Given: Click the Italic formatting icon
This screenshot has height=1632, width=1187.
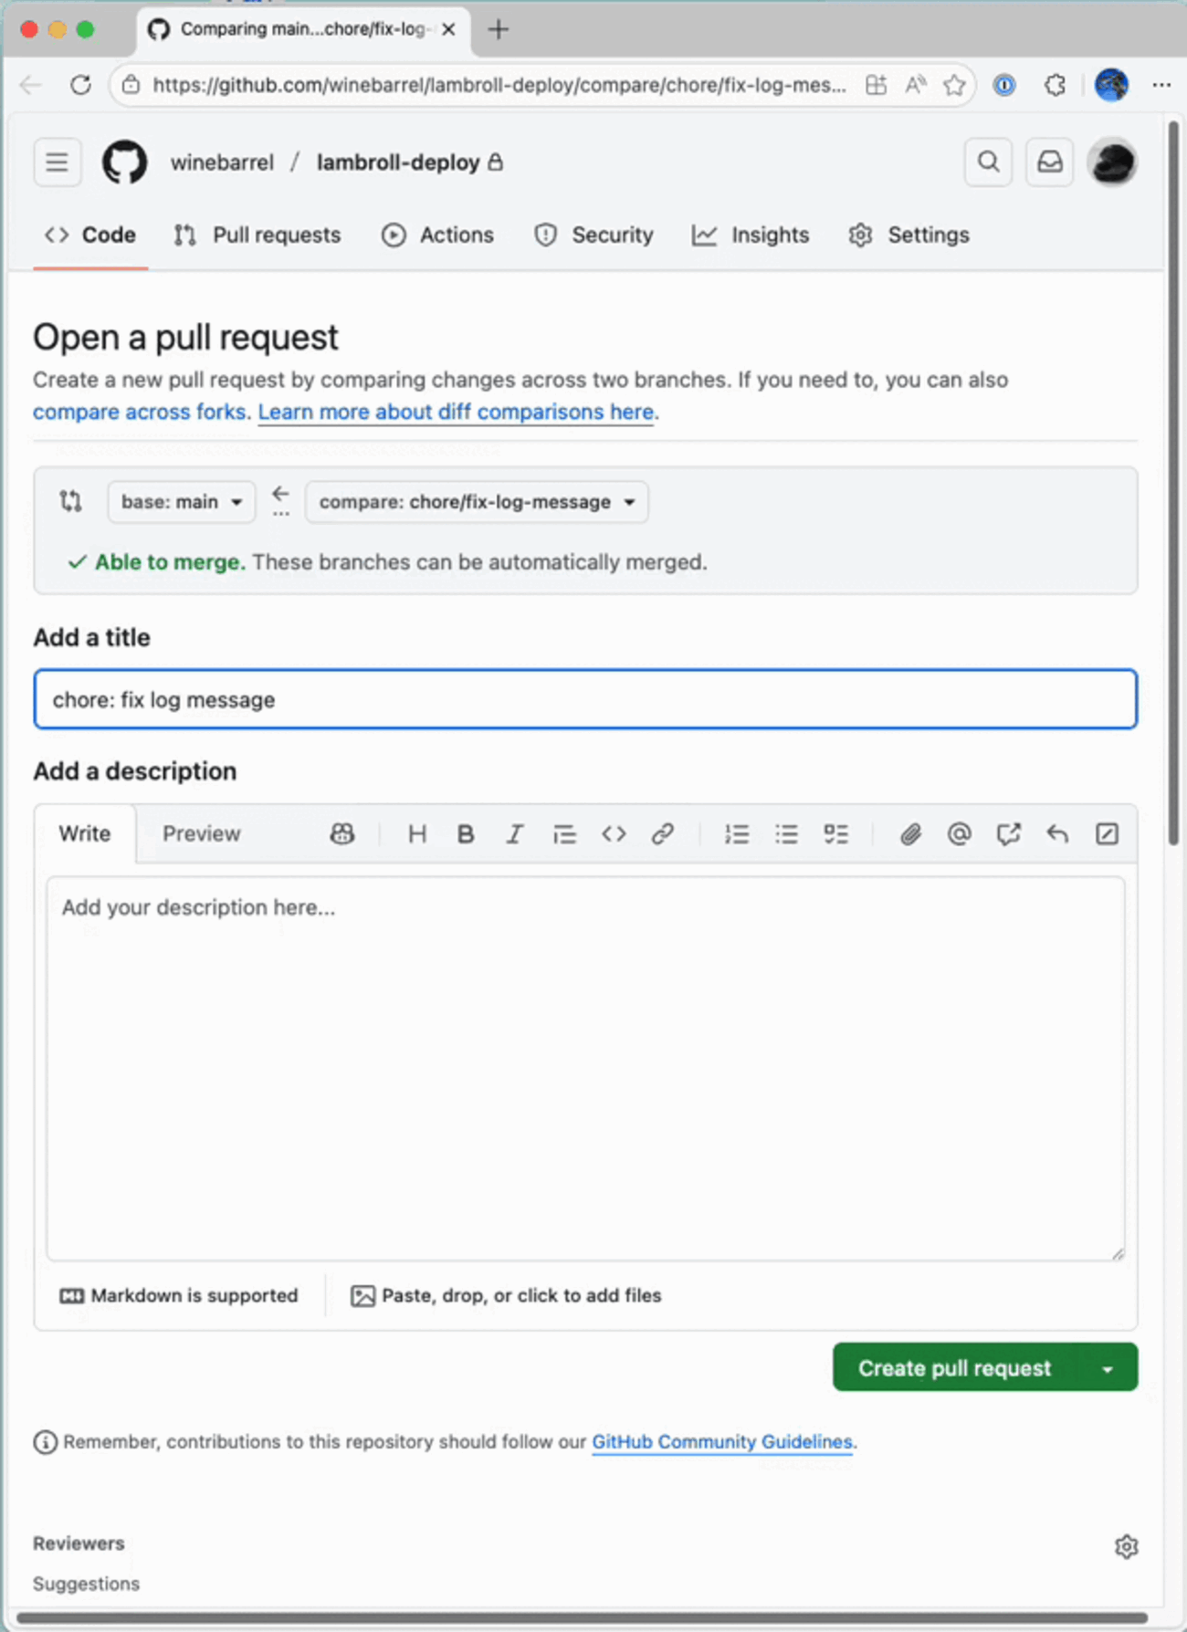Looking at the screenshot, I should 515,833.
